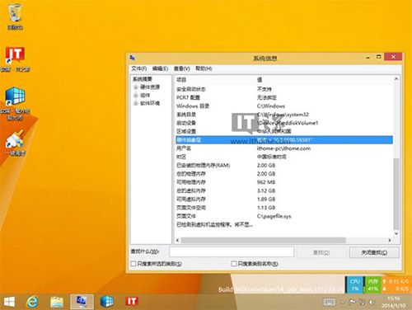Click the green memory usage widget
This screenshot has height=310, width=412.
pos(372,284)
